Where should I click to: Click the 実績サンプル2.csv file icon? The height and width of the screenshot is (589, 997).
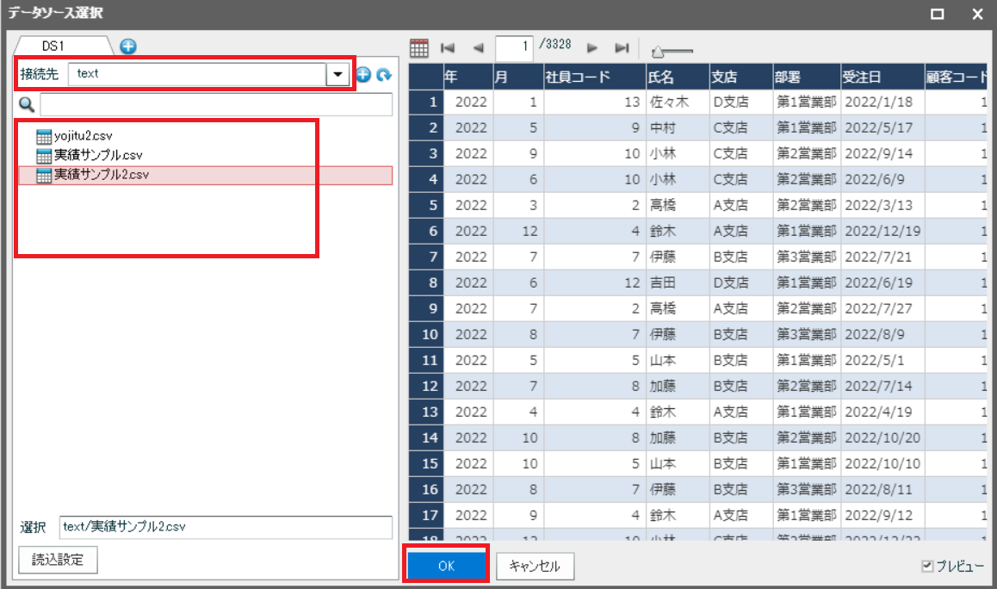44,175
